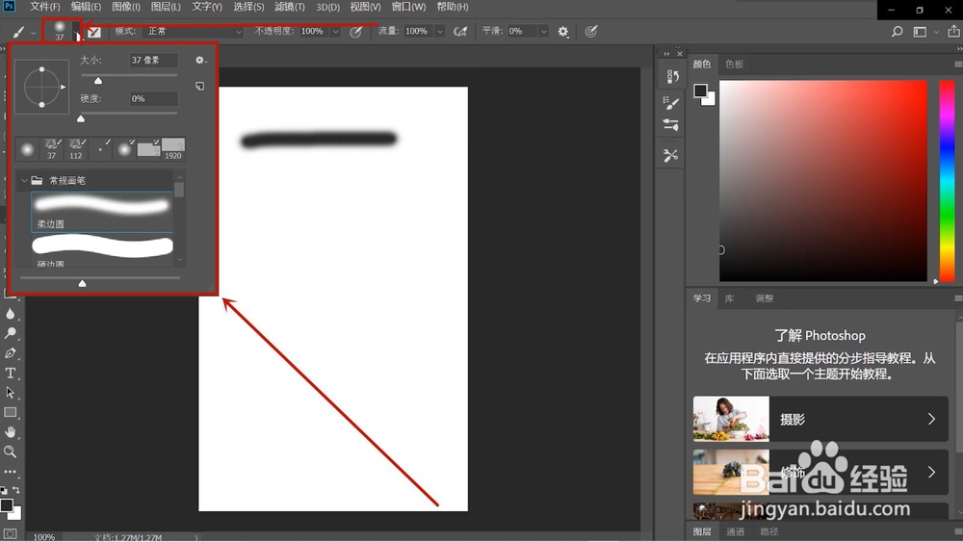Open the 文件(F) menu
Viewport: 963px width, 542px height.
[45, 7]
